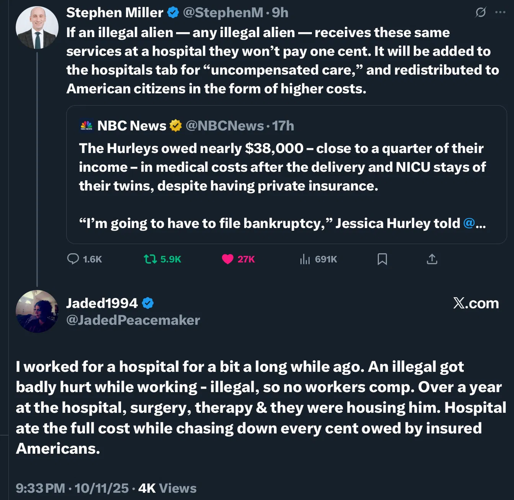Like the tweet with heart icon

(228, 259)
